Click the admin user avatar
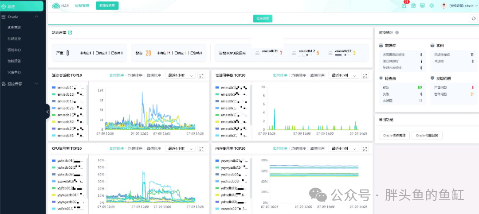 (444, 5)
